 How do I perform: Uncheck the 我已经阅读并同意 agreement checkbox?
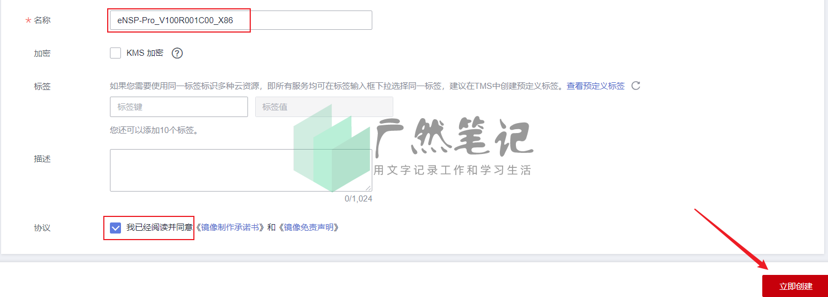(x=115, y=227)
